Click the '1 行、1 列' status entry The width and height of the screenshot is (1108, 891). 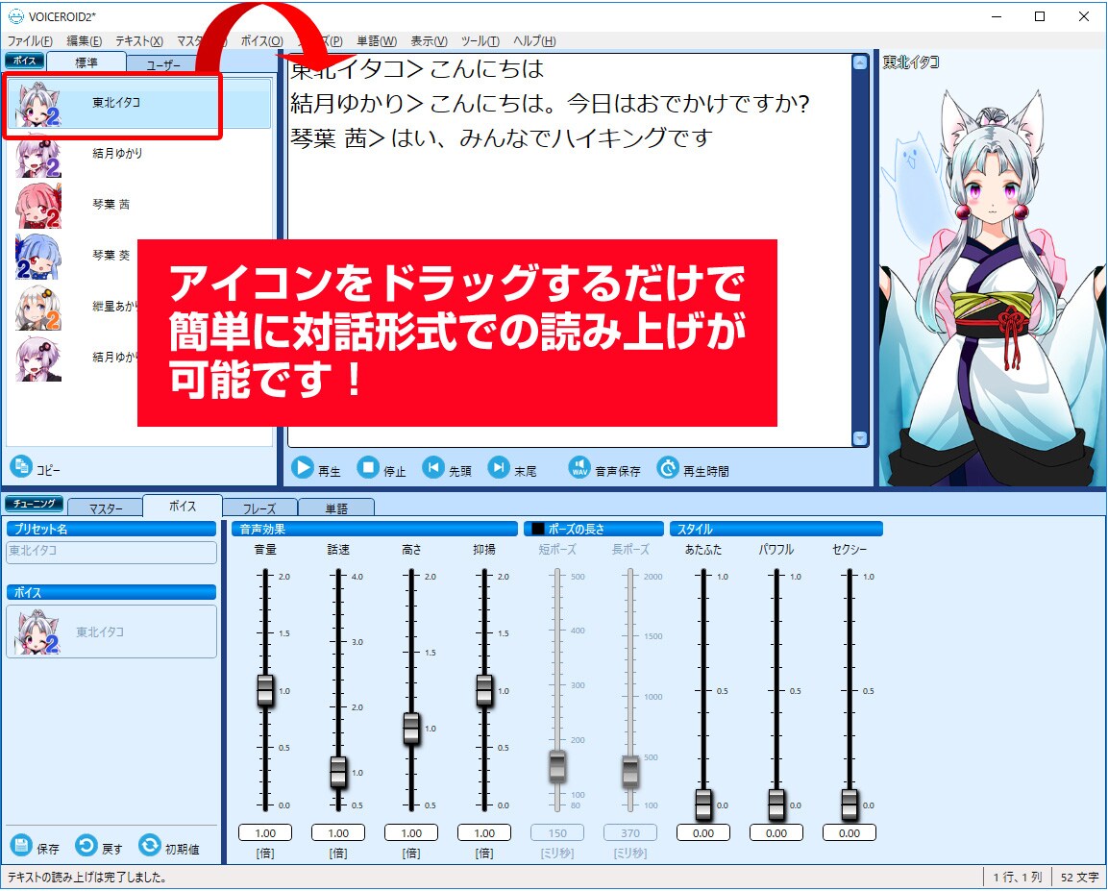[1018, 877]
